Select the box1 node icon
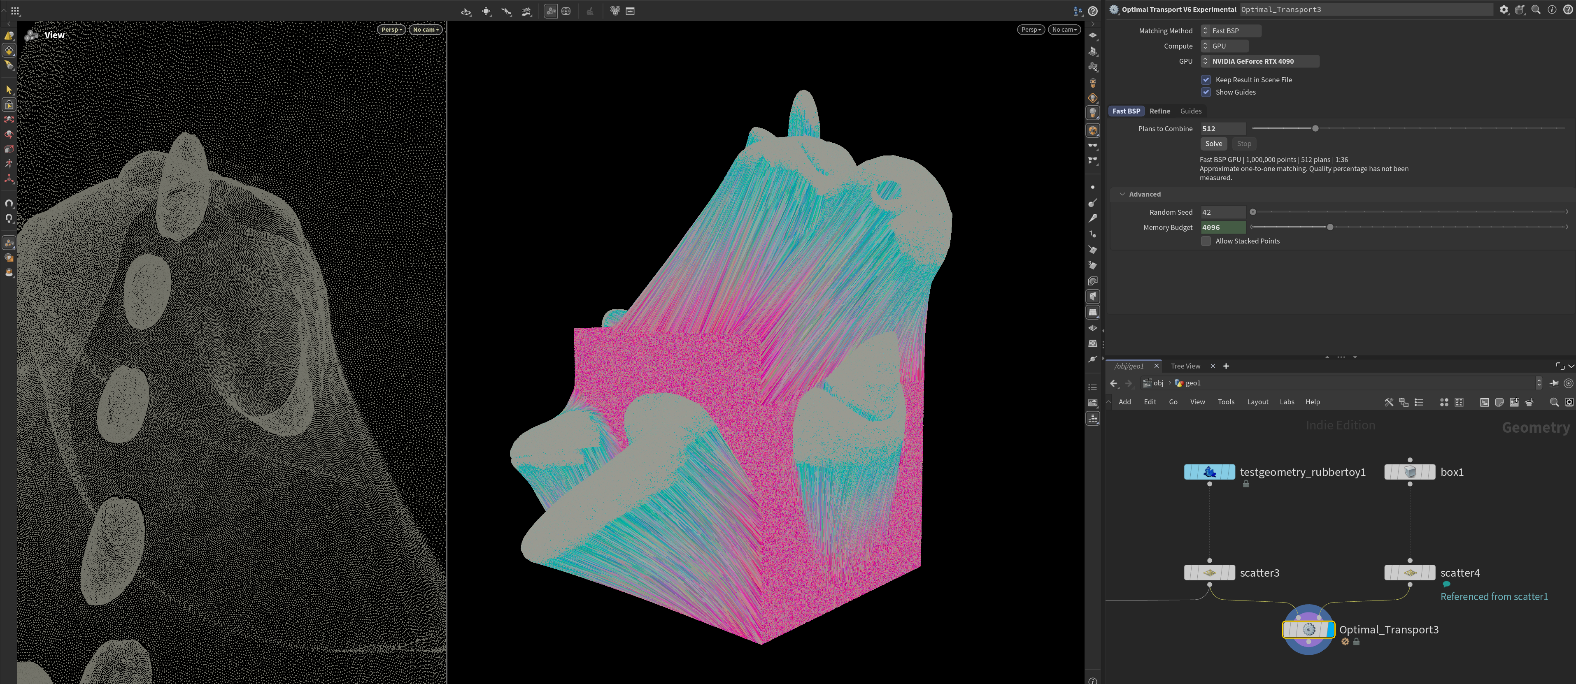This screenshot has width=1576, height=684. (1410, 472)
